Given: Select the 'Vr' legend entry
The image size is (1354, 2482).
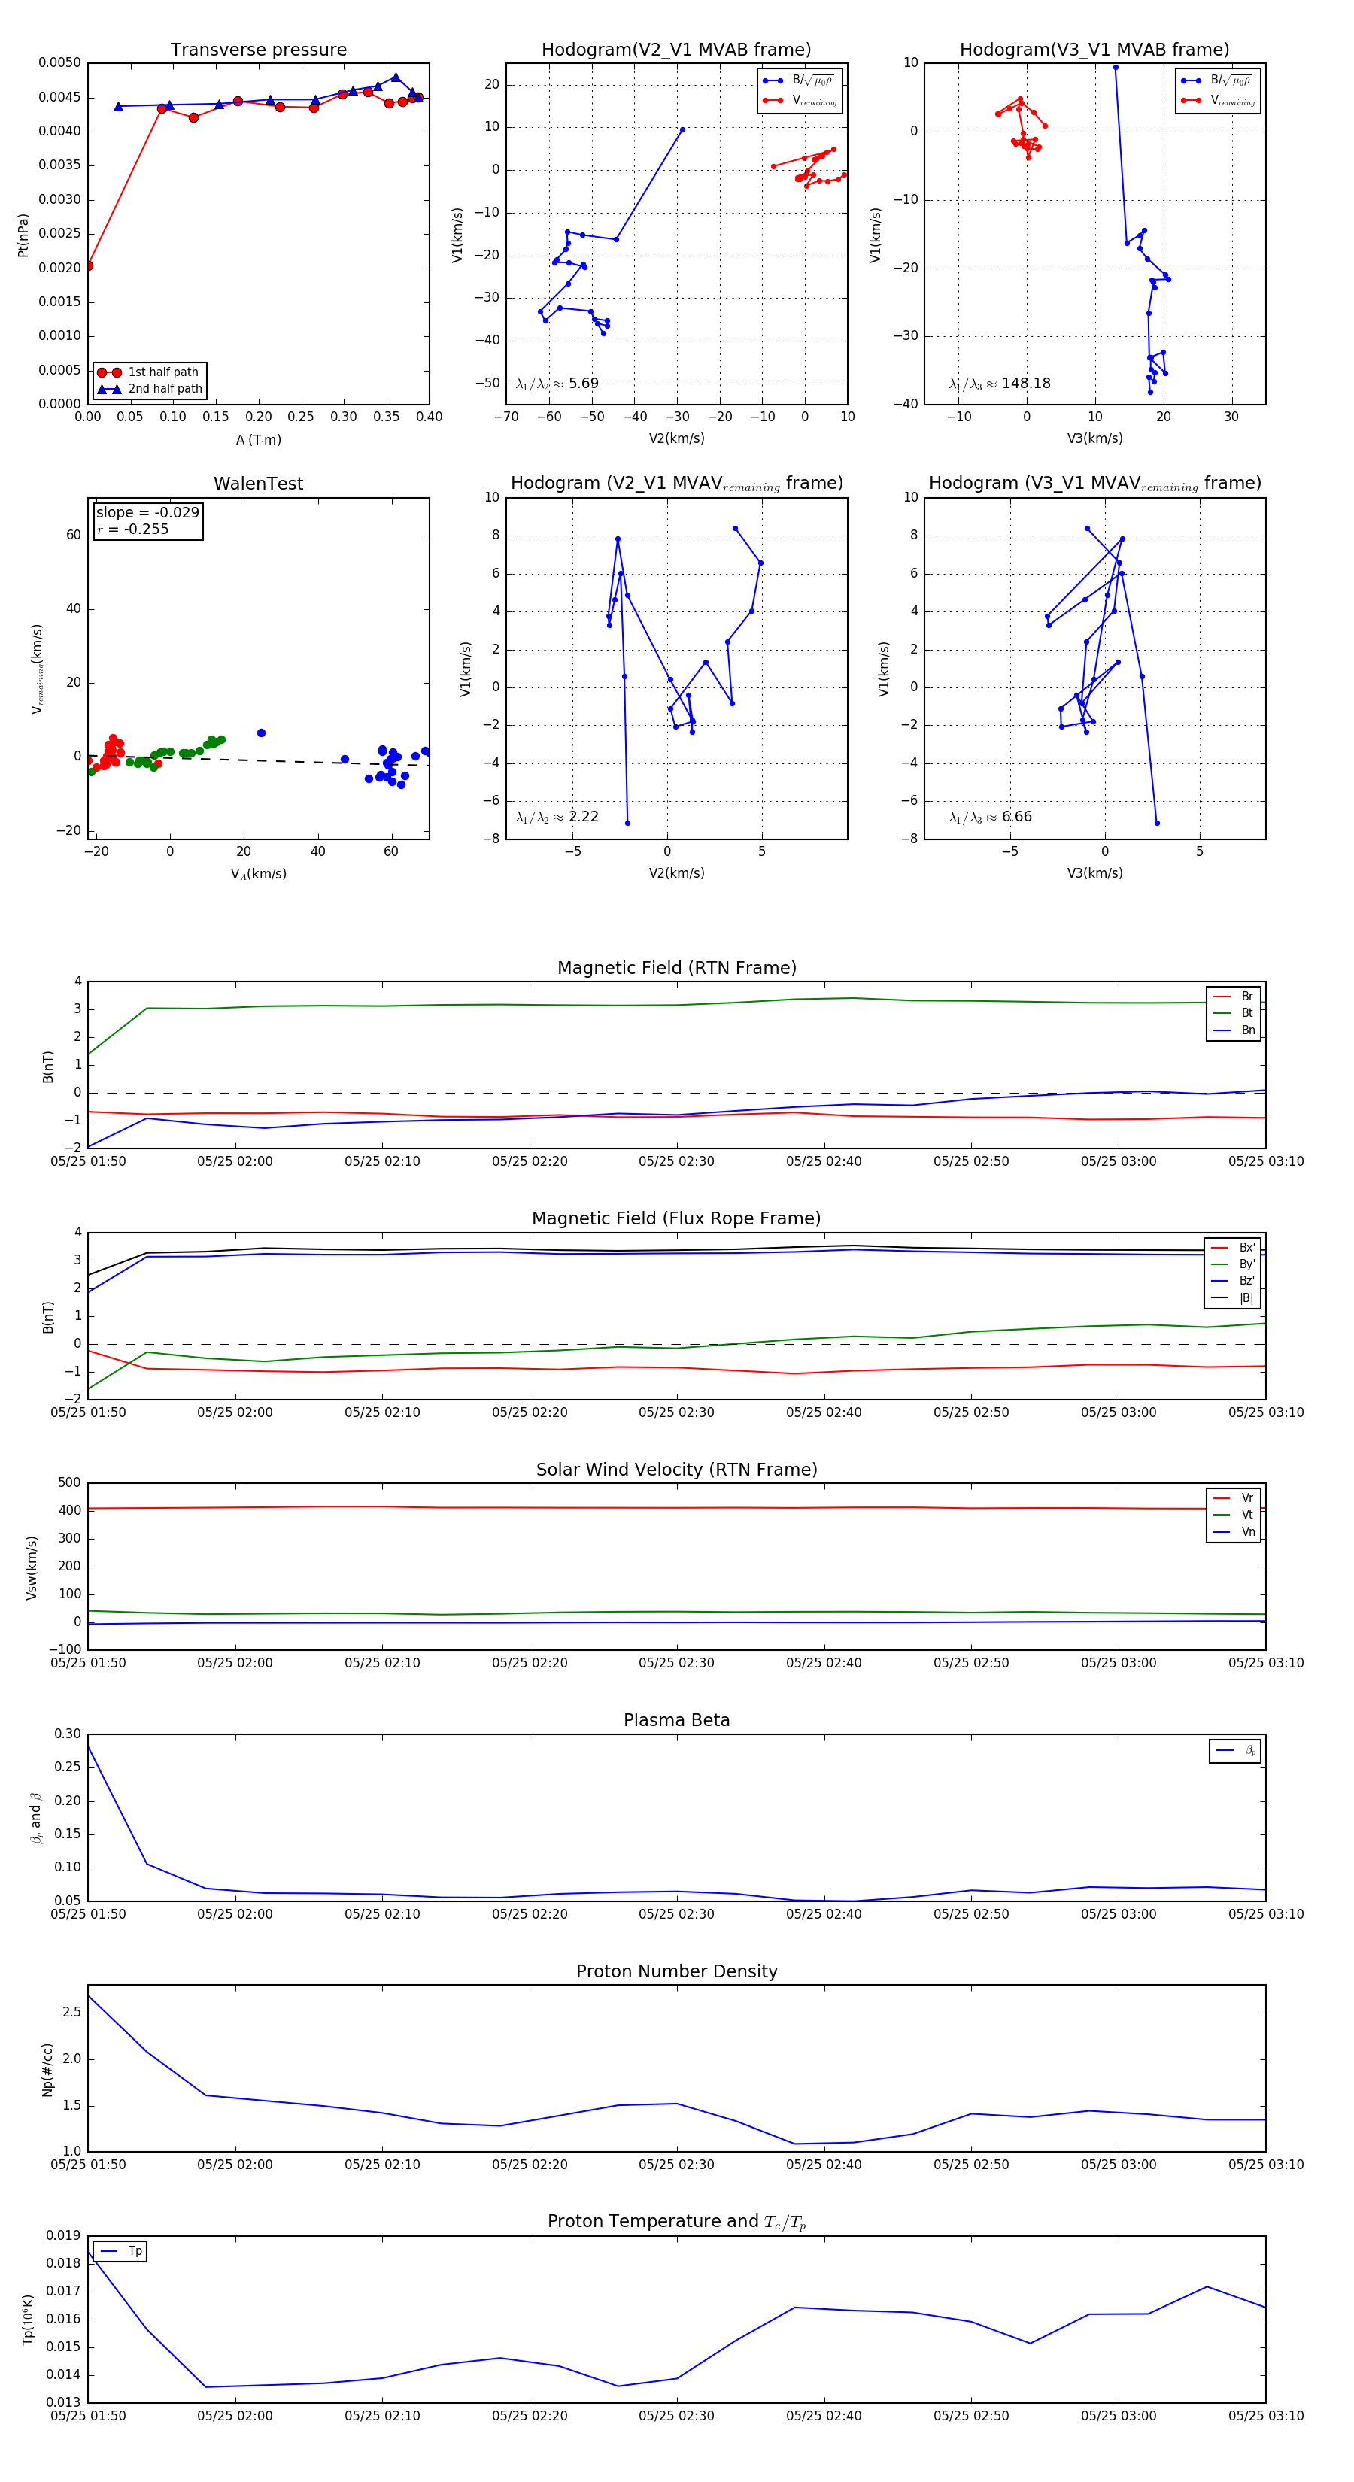Looking at the screenshot, I should 1234,1498.
